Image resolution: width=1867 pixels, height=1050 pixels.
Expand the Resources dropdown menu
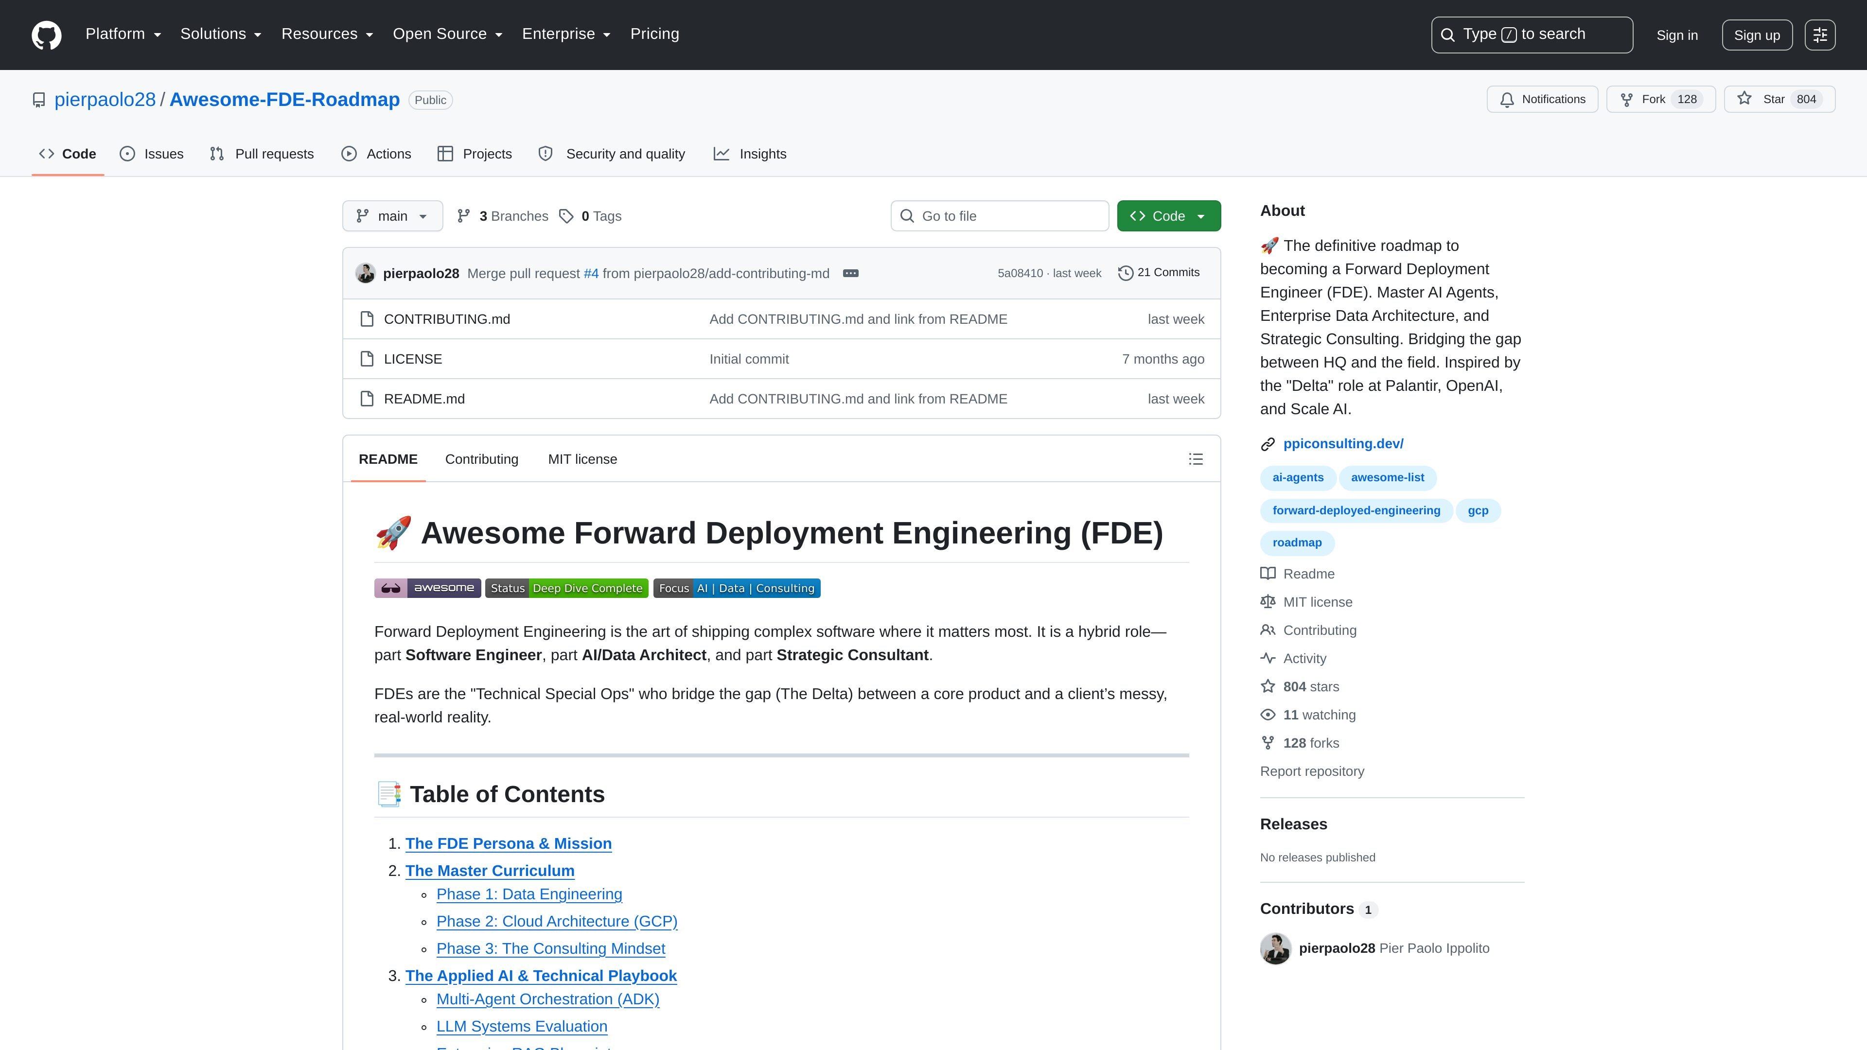[328, 34]
